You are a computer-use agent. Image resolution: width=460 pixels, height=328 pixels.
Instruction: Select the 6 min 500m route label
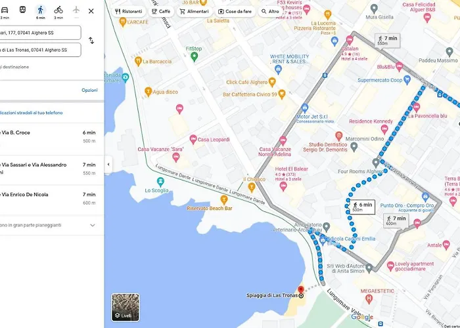tap(362, 207)
